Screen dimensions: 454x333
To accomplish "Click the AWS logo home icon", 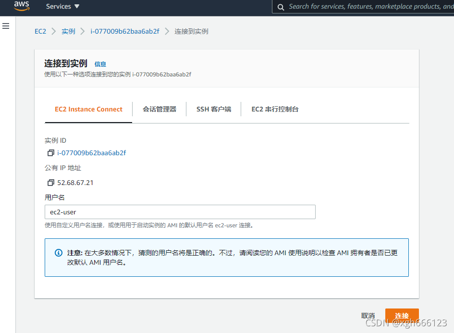I will click(22, 6).
